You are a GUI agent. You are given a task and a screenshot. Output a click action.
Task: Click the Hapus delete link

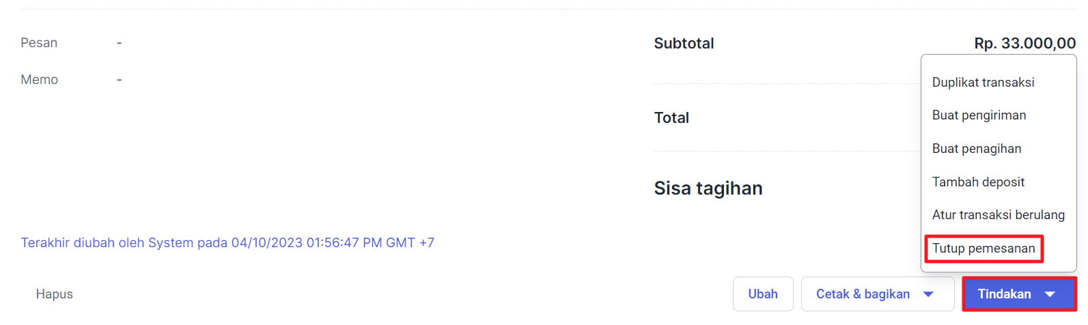pyautogui.click(x=55, y=294)
